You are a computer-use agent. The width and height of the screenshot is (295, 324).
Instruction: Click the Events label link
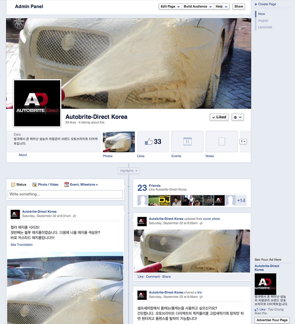tap(176, 156)
